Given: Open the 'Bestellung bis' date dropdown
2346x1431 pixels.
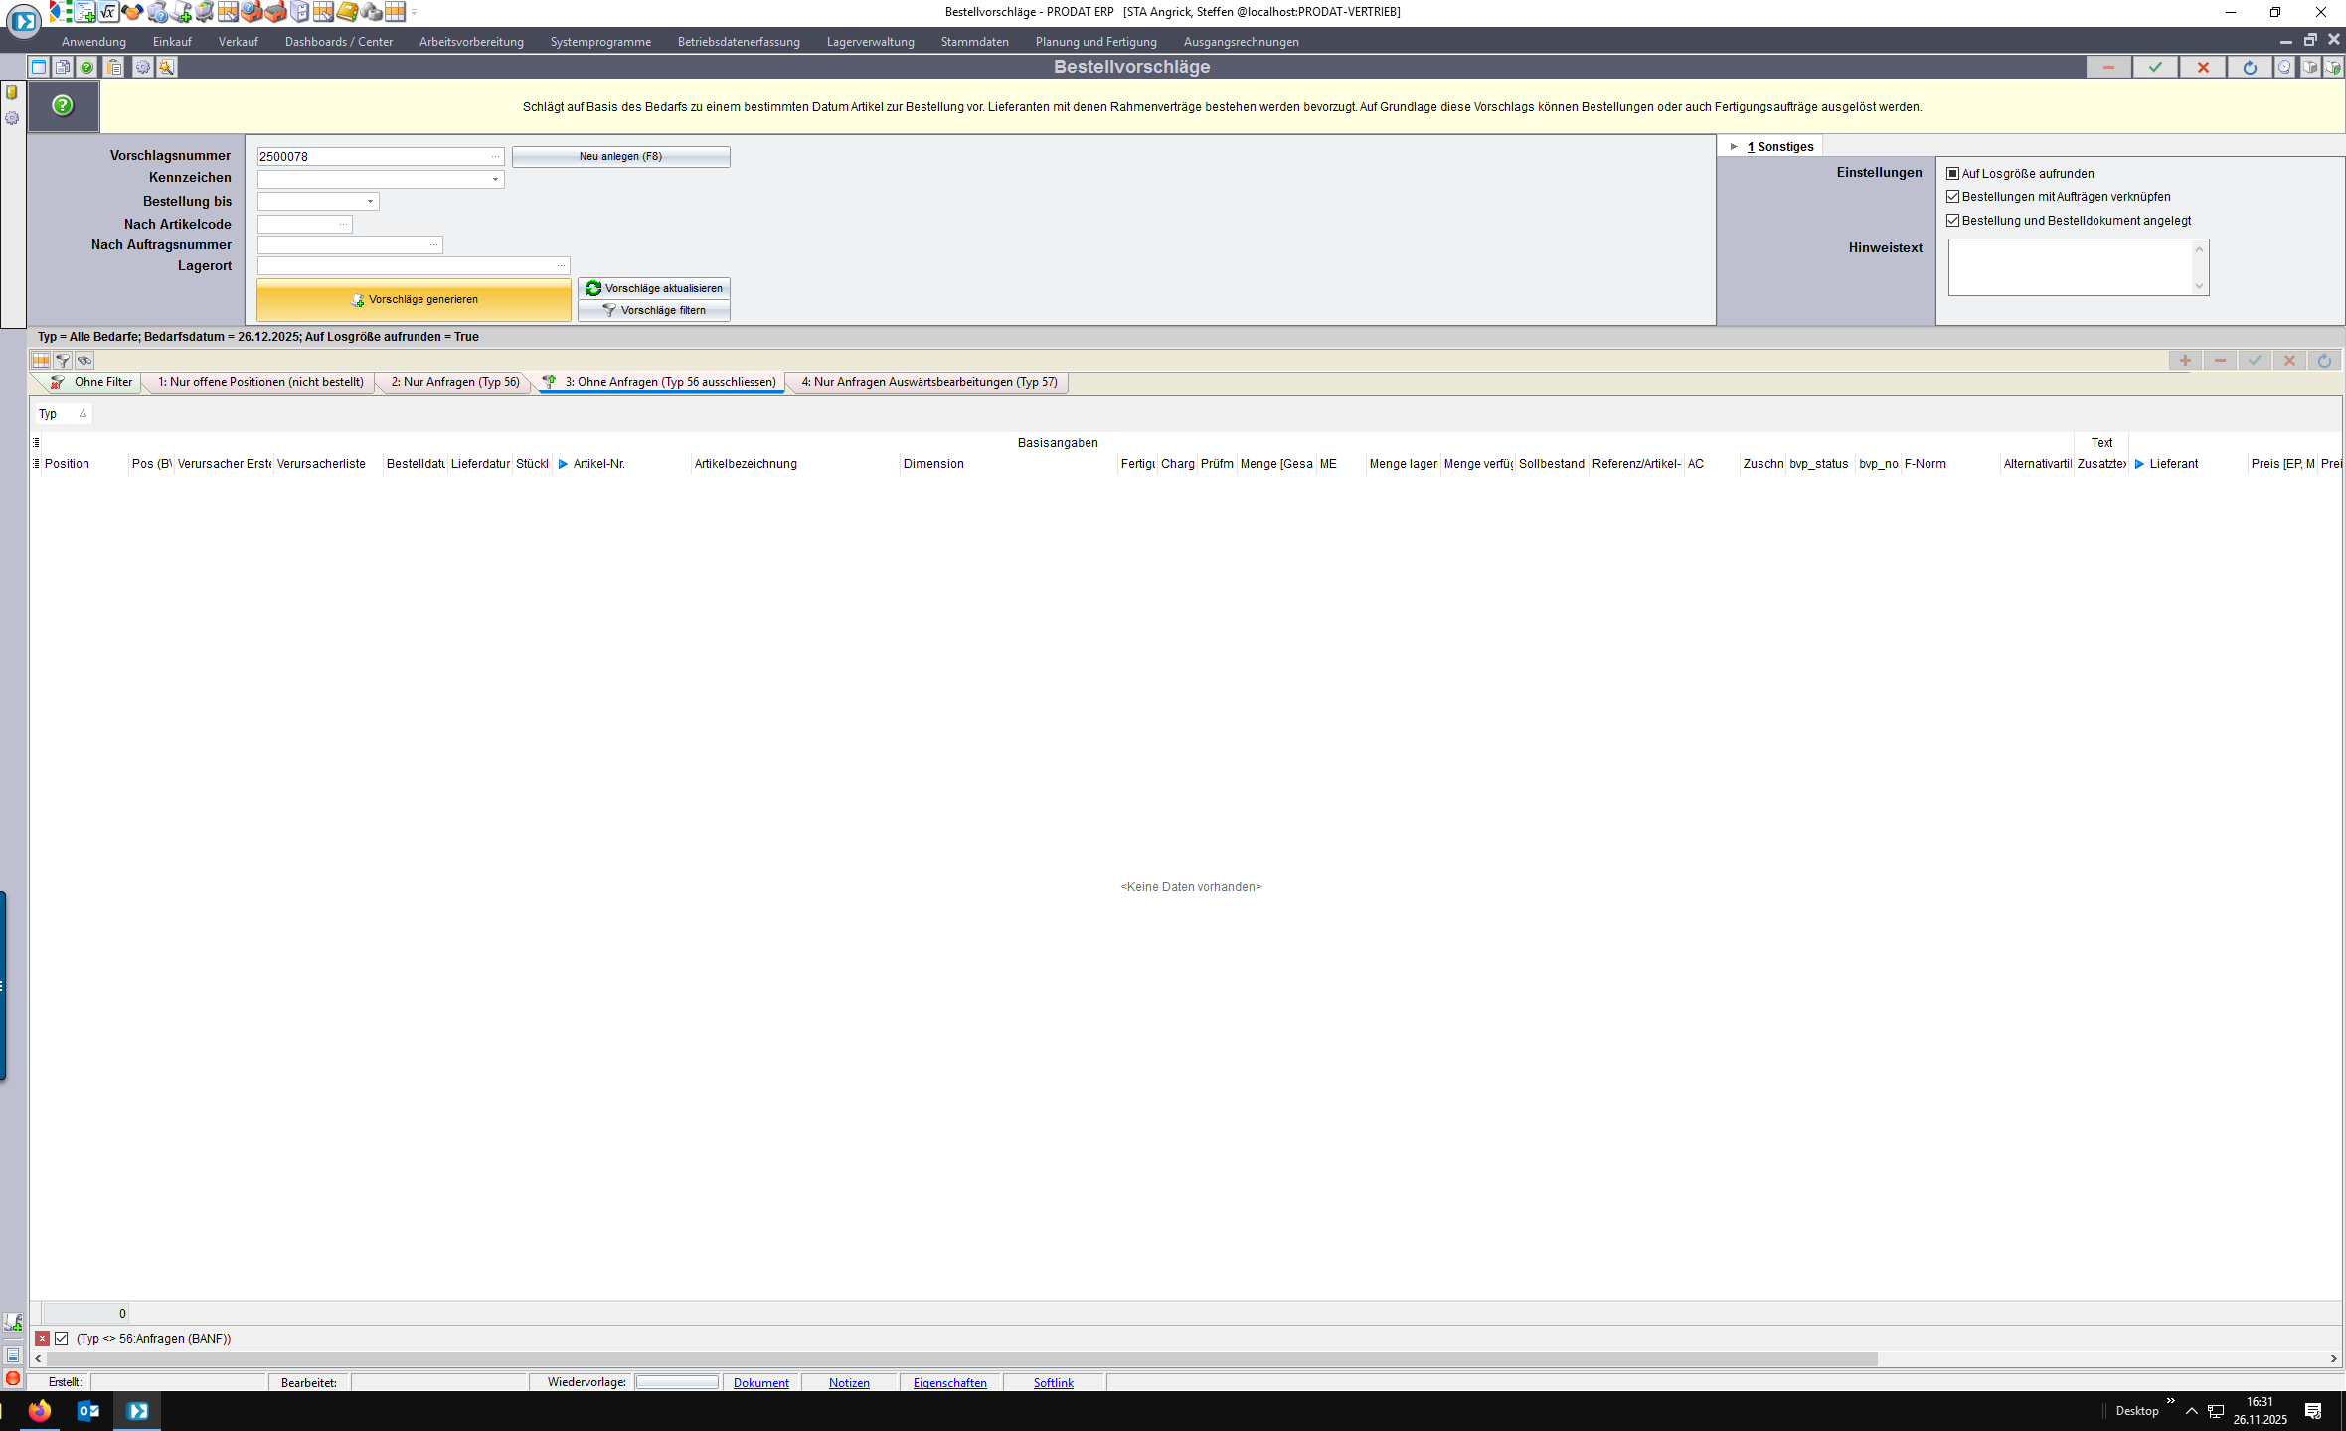Looking at the screenshot, I should coord(370,202).
